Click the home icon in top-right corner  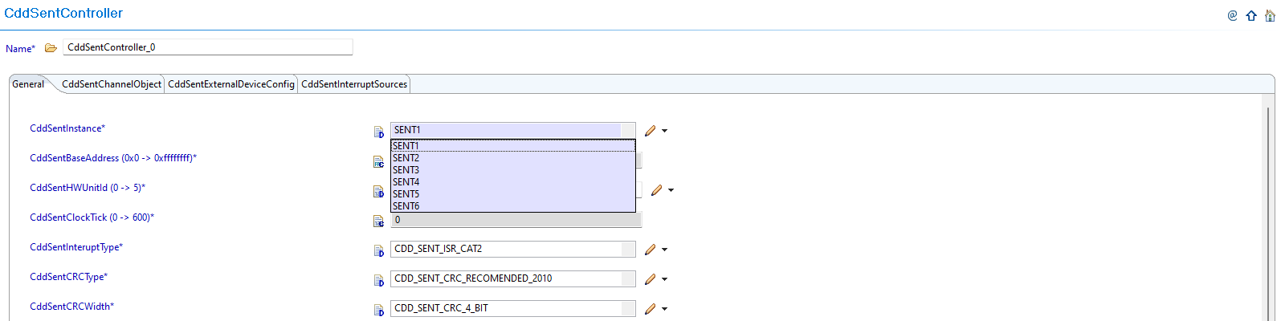coord(1270,15)
